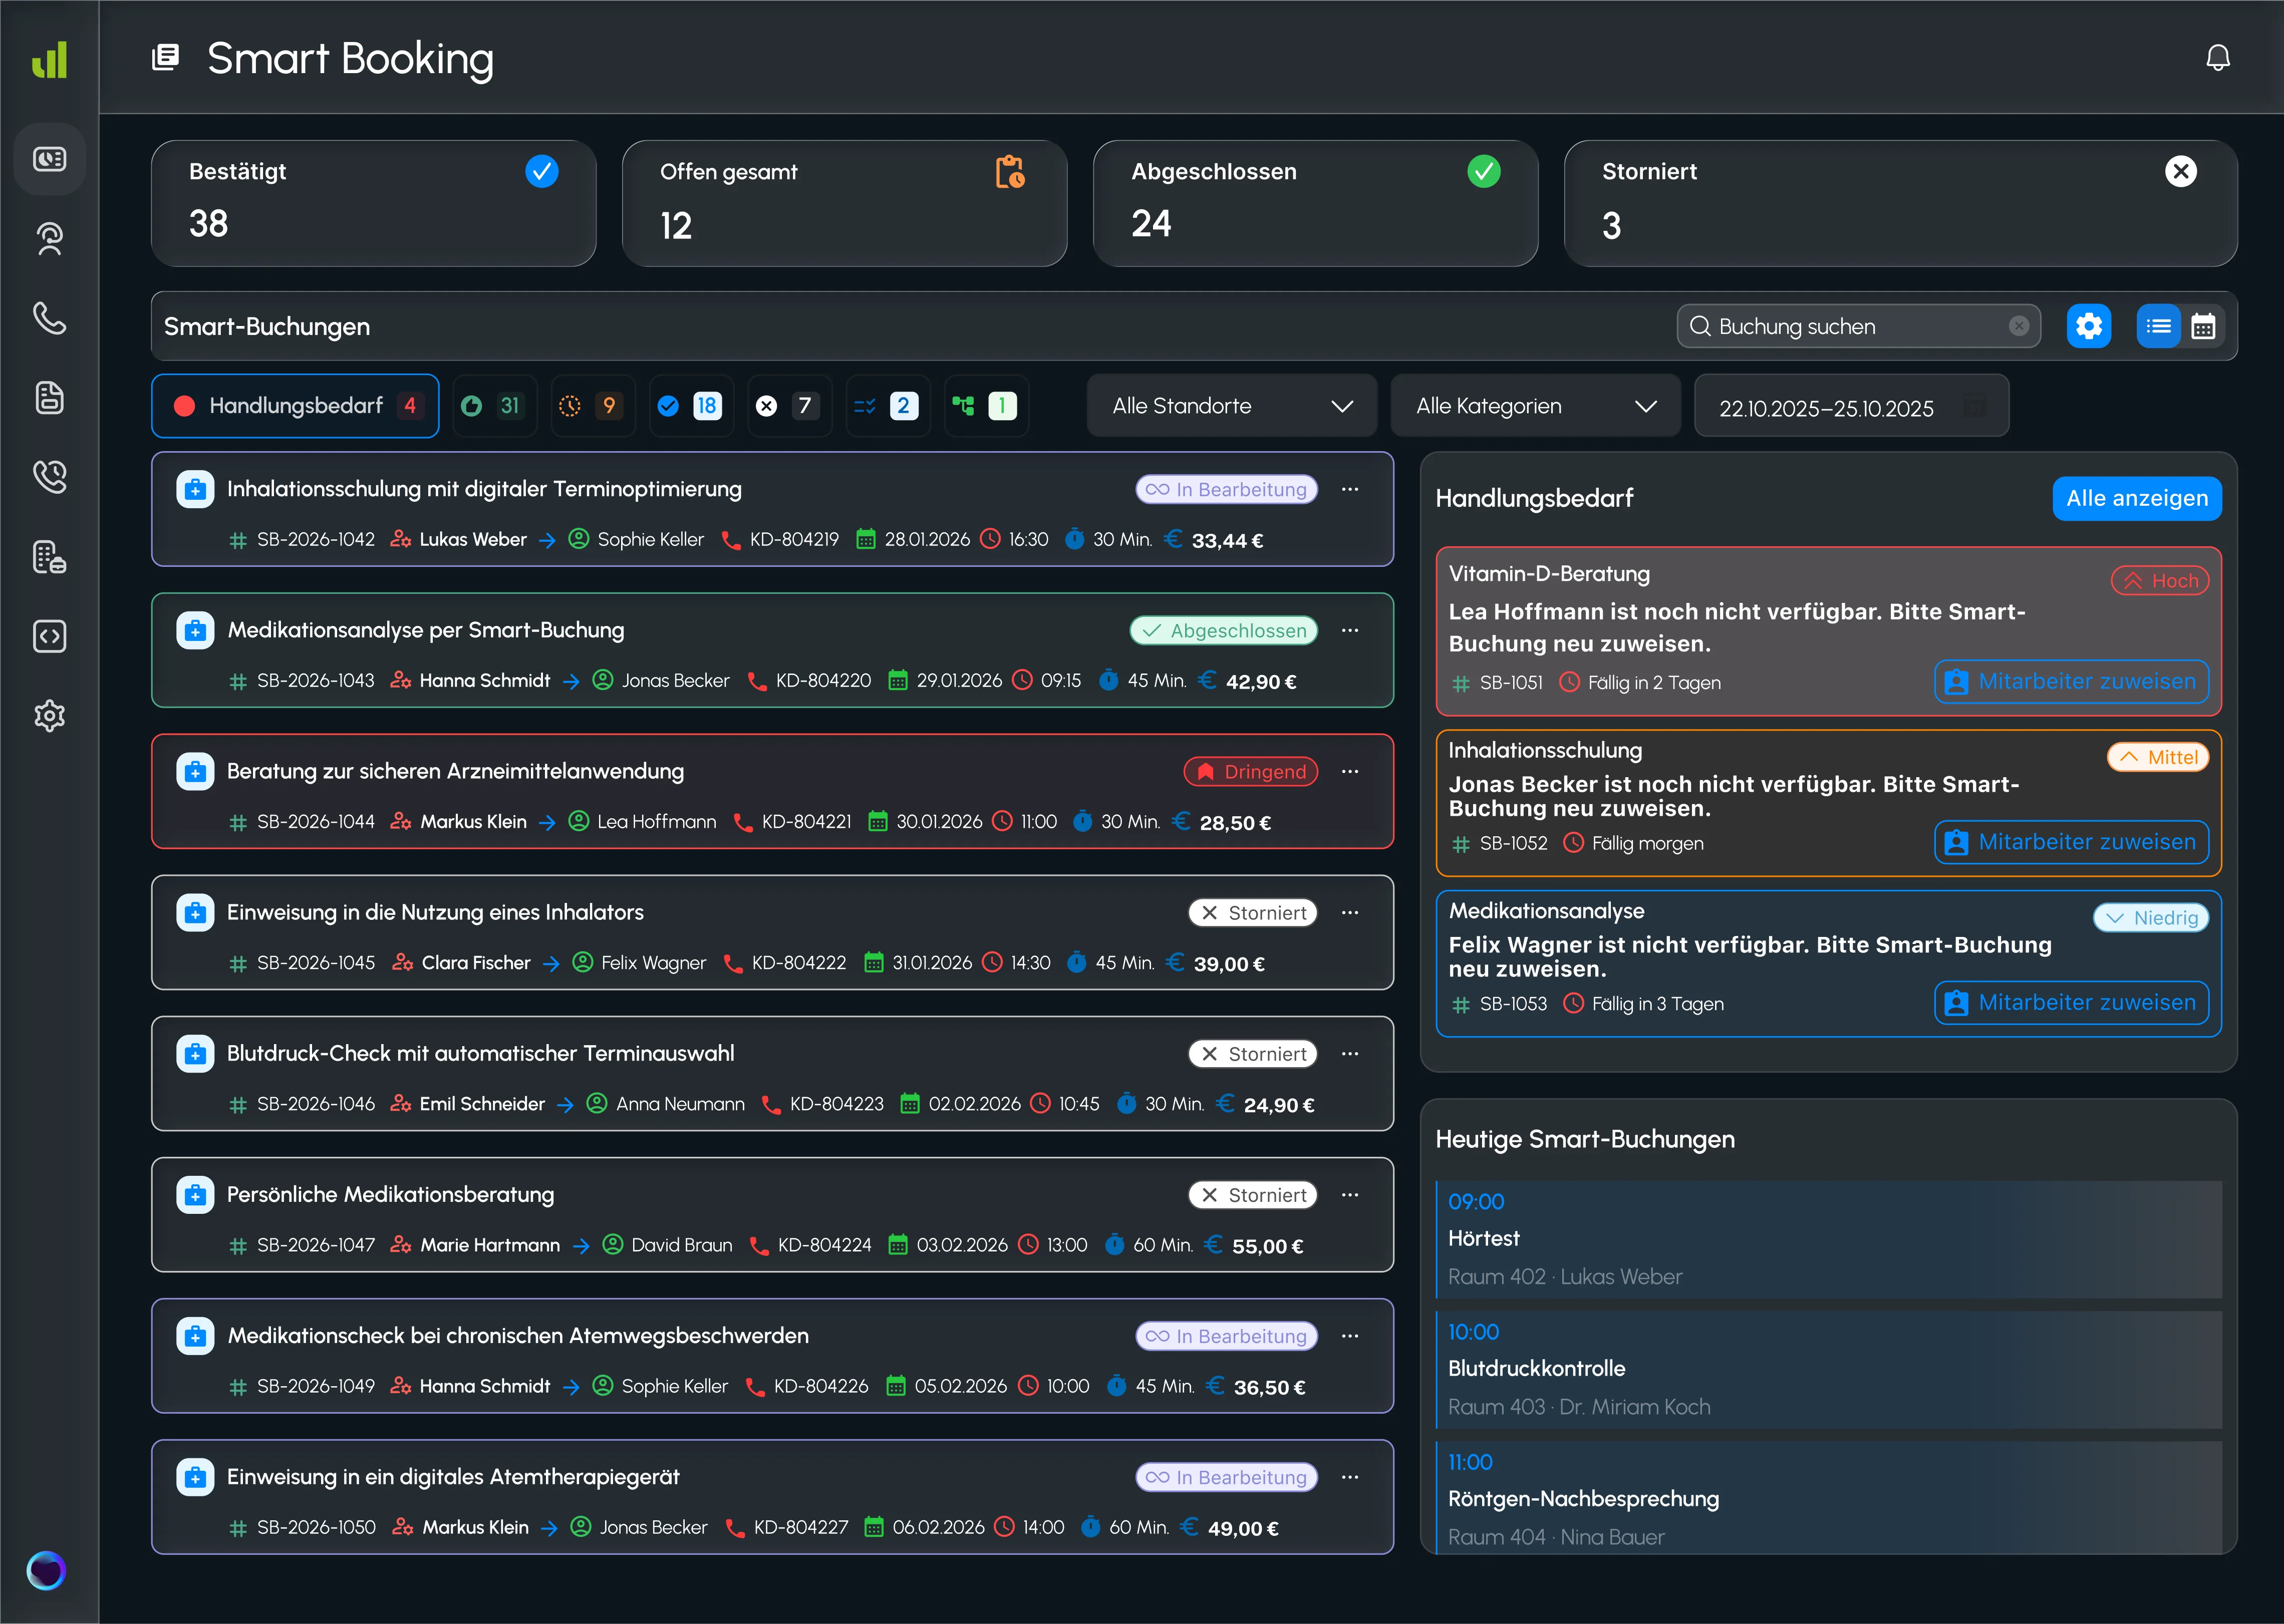The width and height of the screenshot is (2284, 1624).
Task: Click Alle anzeigen in Handlungsbedarf
Action: 2137,498
